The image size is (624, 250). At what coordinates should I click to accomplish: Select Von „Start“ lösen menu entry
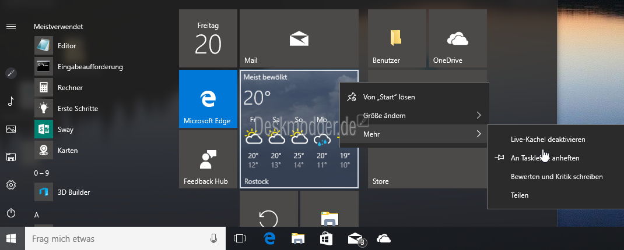click(414, 97)
